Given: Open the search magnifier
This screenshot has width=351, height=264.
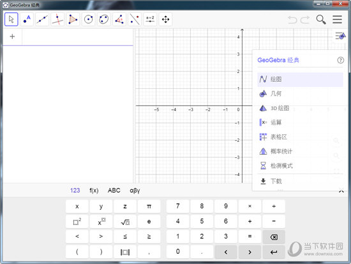Looking at the screenshot, I should pyautogui.click(x=321, y=20).
